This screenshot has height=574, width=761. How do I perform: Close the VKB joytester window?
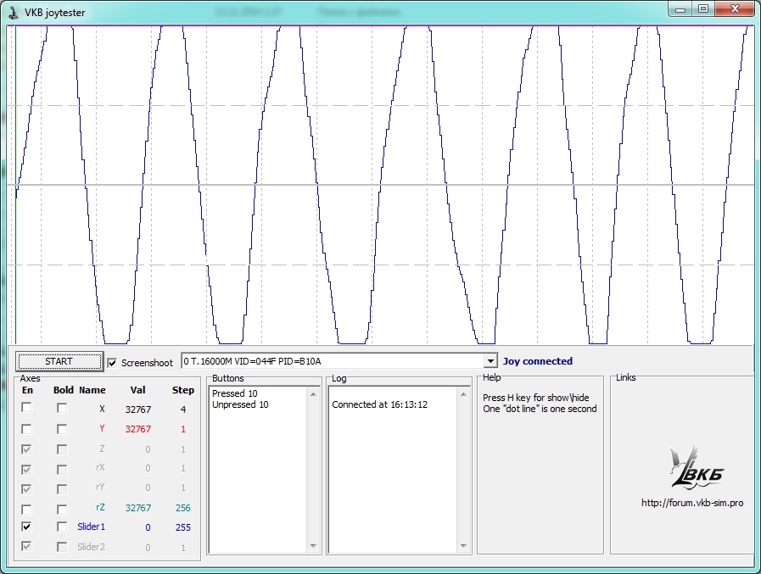point(736,8)
